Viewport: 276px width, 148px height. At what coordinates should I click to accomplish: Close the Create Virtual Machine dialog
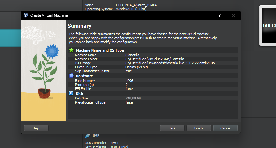point(233,15)
